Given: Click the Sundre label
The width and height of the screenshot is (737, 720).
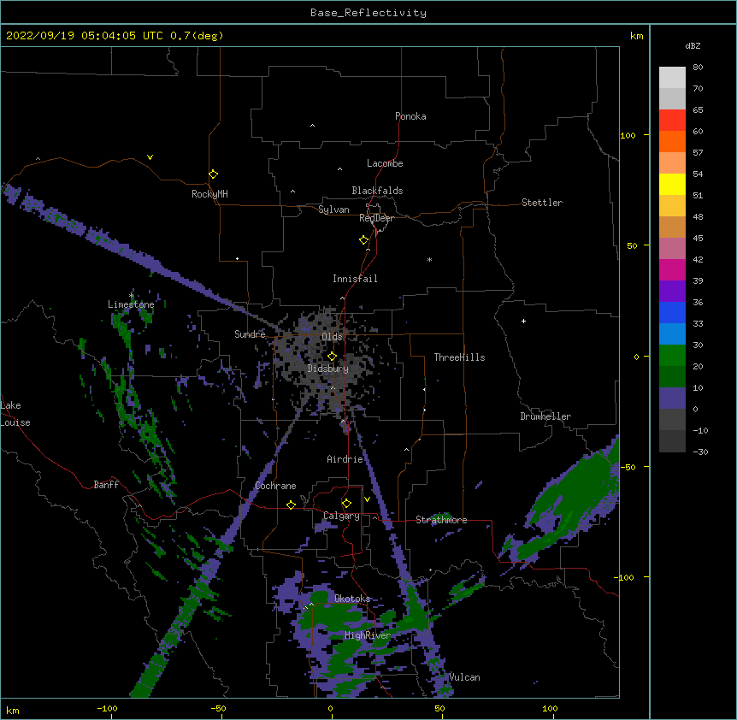Looking at the screenshot, I should coord(250,334).
